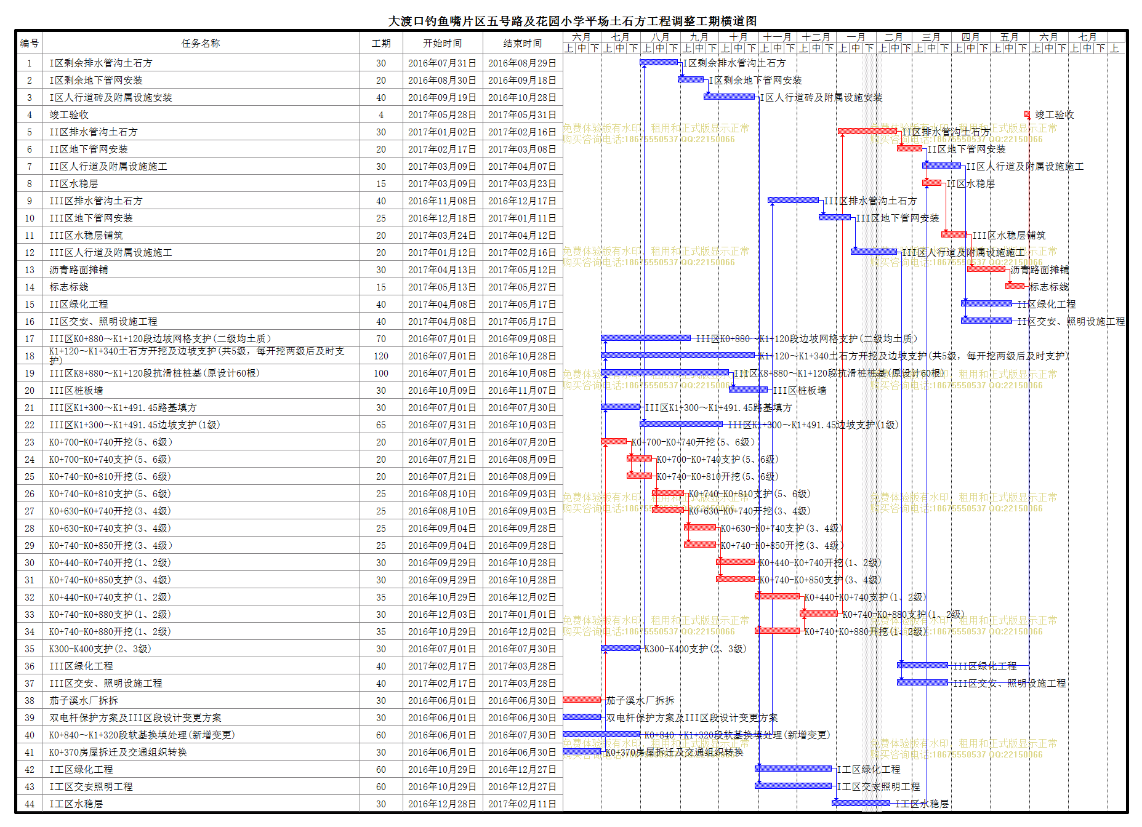The image size is (1142, 827).
Task: Select the 编号 column header
Action: click(x=29, y=43)
